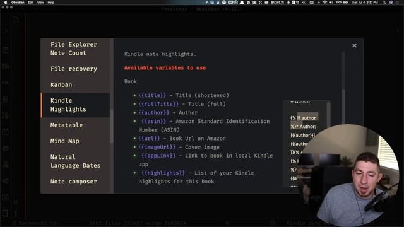Screen dimensions: 404x227
Task: Click the {{fullTitle}} variable text
Action: point(158,104)
